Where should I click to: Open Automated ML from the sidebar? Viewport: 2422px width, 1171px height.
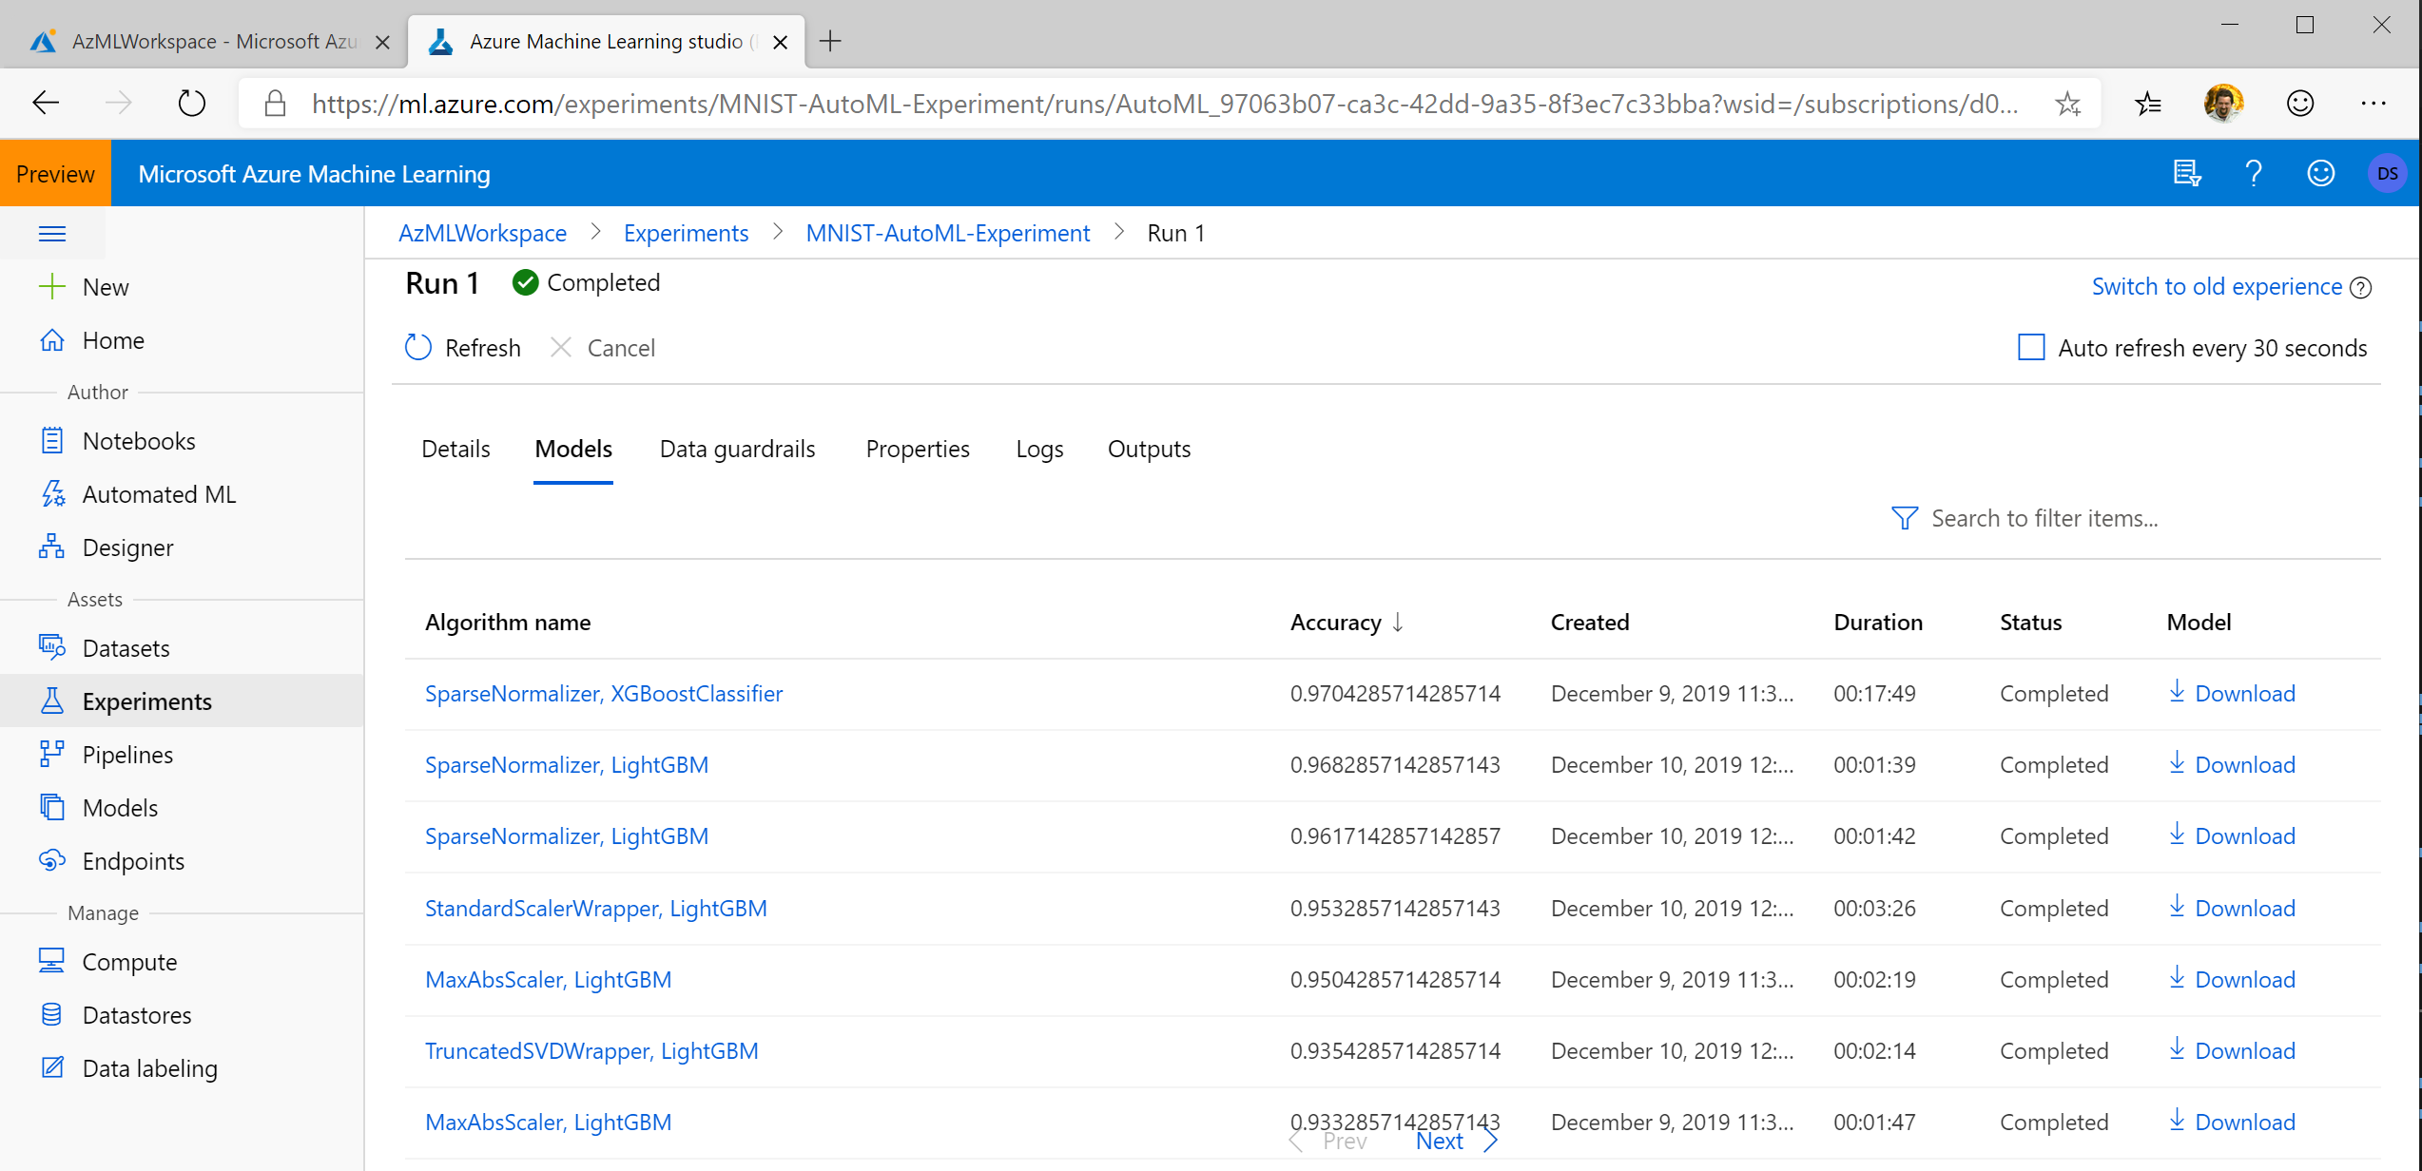coord(158,494)
